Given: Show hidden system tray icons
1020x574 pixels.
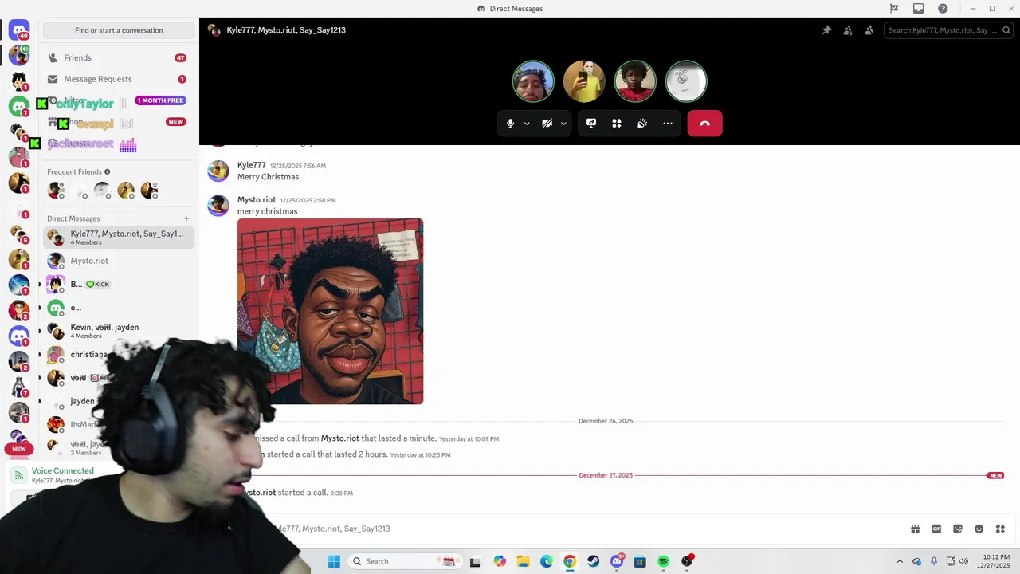Looking at the screenshot, I should coord(900,561).
